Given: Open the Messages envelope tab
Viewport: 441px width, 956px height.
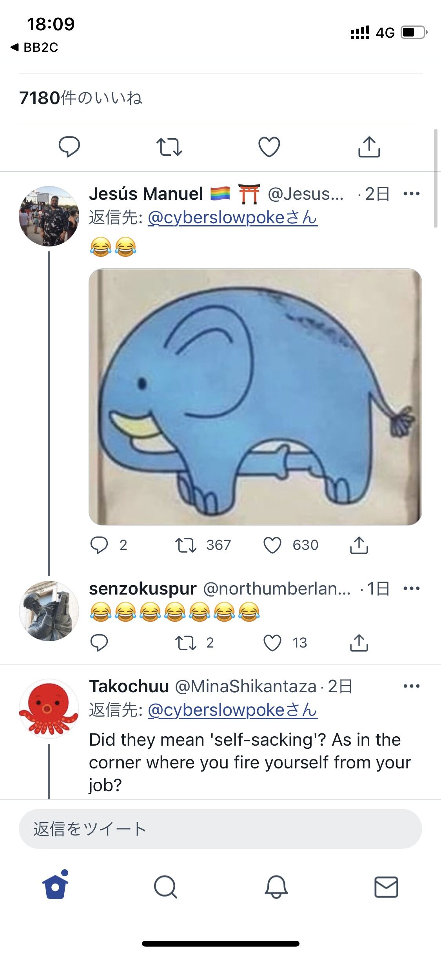Looking at the screenshot, I should [x=386, y=887].
